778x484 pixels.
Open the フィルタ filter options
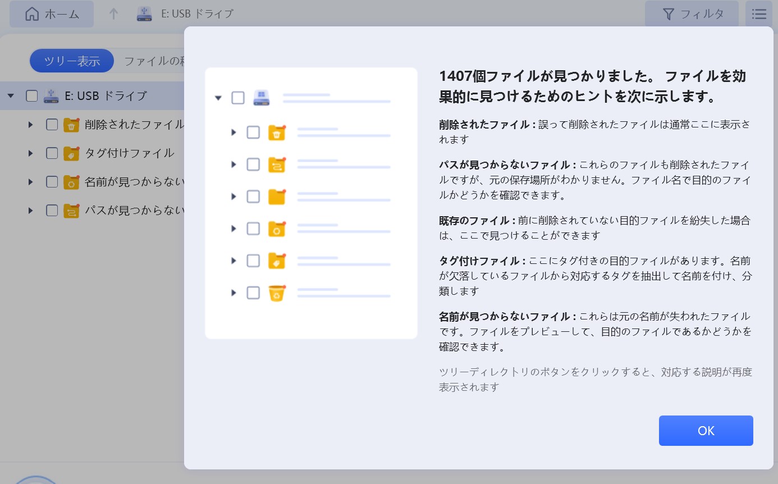pos(692,14)
